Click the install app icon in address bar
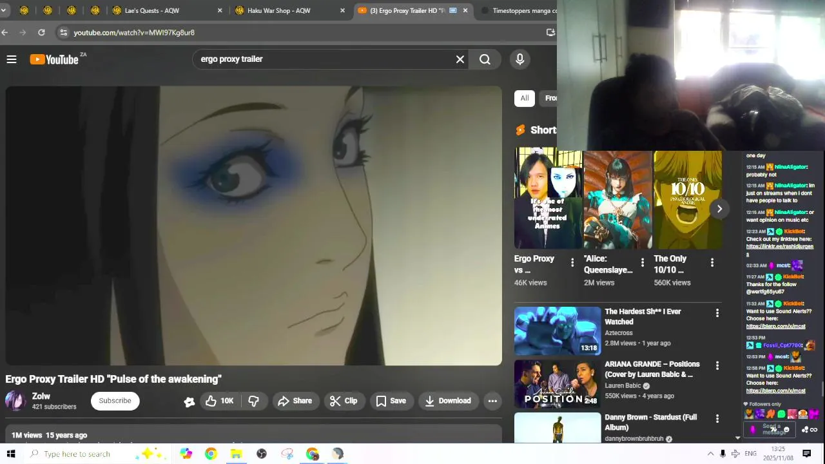 point(550,32)
